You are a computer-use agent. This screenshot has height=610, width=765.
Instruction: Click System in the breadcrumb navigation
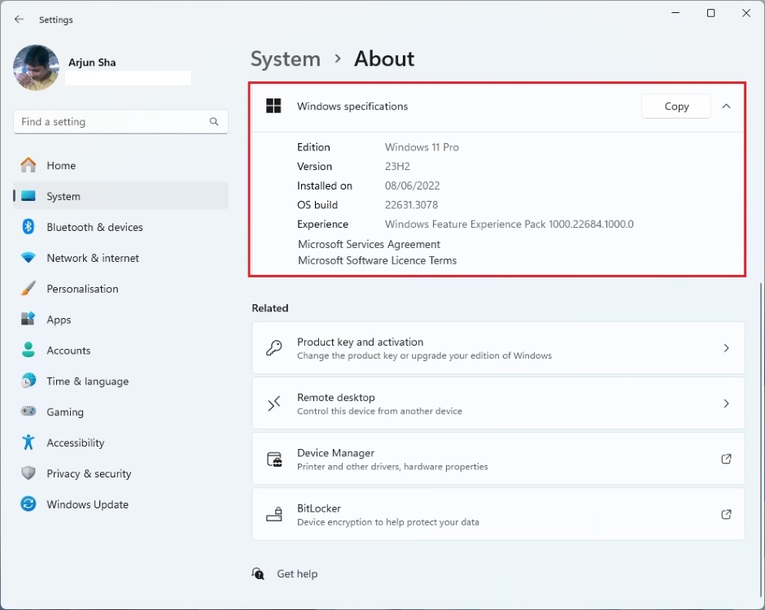[285, 59]
